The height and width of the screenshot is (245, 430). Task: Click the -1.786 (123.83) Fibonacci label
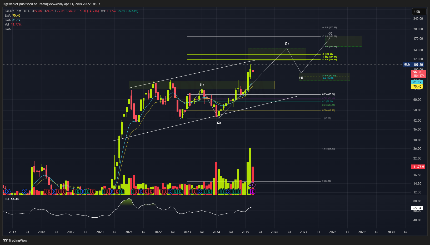329,57
